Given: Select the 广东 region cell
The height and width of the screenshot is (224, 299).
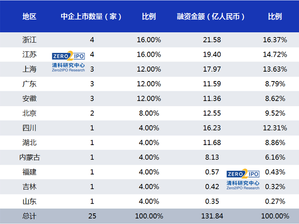Looking at the screenshot, I should point(29,84).
